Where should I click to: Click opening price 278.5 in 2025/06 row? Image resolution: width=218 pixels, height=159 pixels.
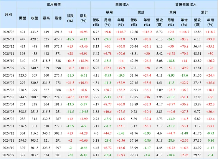(22, 90)
